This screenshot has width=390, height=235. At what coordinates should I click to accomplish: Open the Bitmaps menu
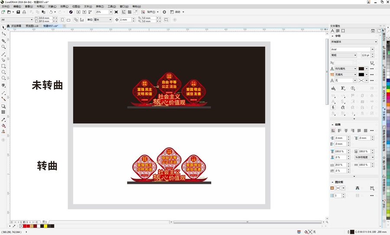coord(76,7)
